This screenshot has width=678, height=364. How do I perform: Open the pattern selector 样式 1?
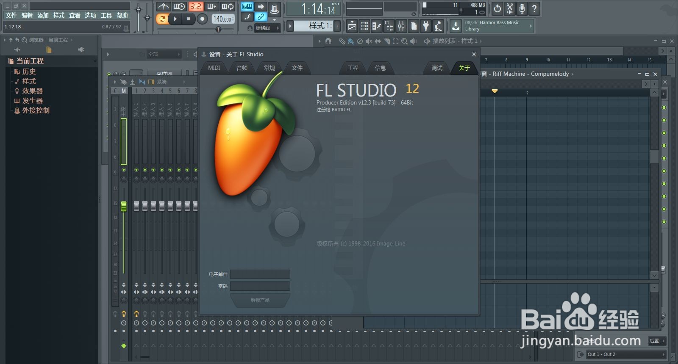313,26
